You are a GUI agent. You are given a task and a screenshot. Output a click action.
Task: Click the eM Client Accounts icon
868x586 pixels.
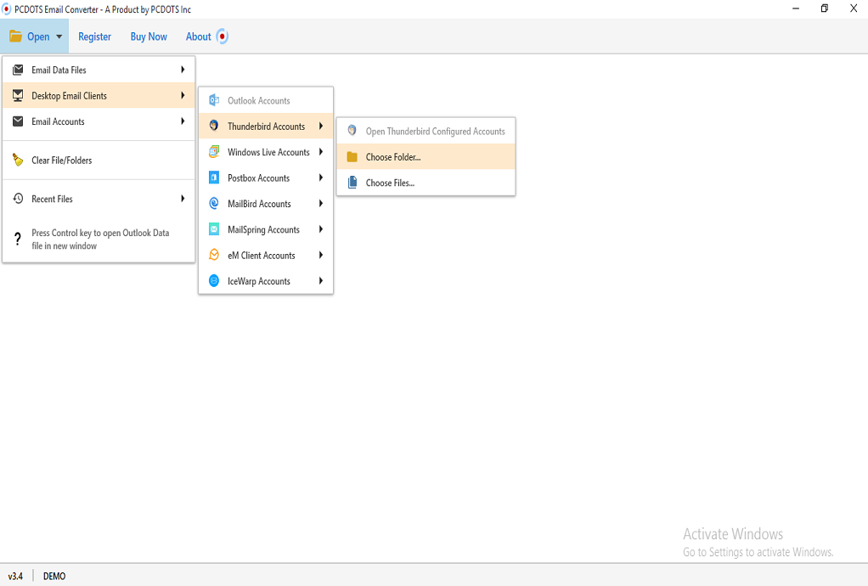point(214,256)
